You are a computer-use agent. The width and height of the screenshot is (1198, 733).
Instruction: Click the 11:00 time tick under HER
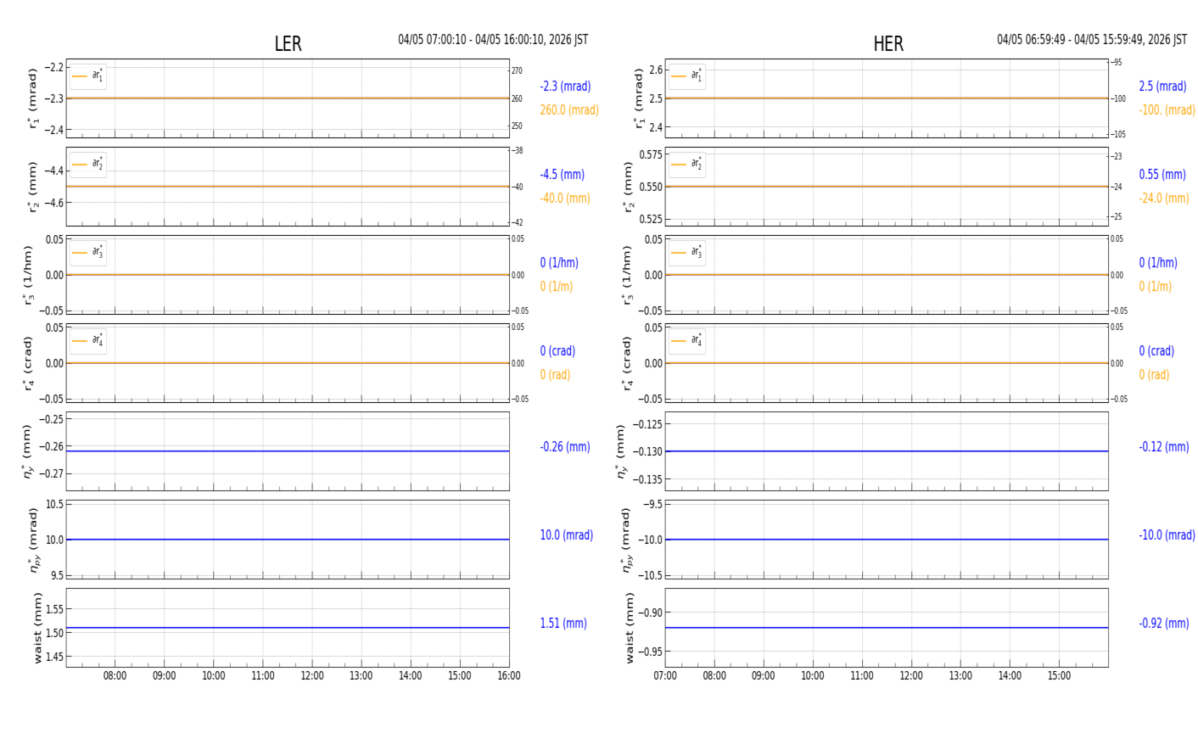862,676
